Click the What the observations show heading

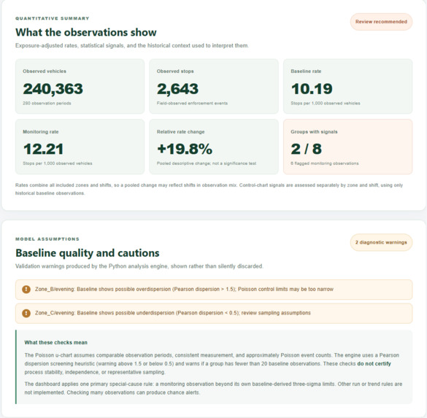coord(86,32)
